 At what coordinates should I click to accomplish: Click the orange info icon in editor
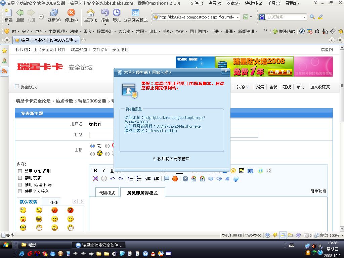point(175,179)
